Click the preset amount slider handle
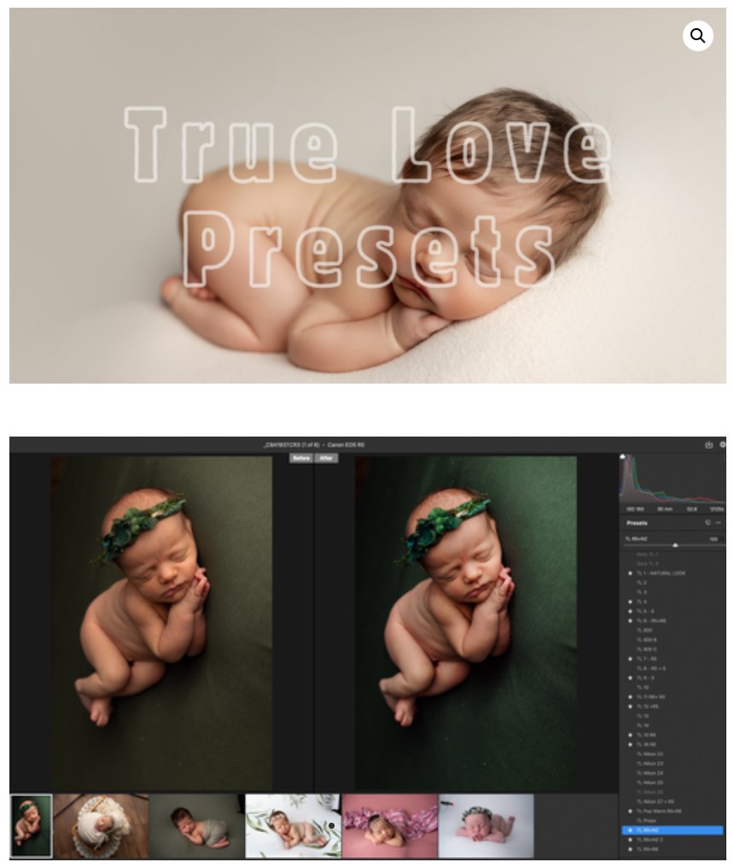 (675, 545)
